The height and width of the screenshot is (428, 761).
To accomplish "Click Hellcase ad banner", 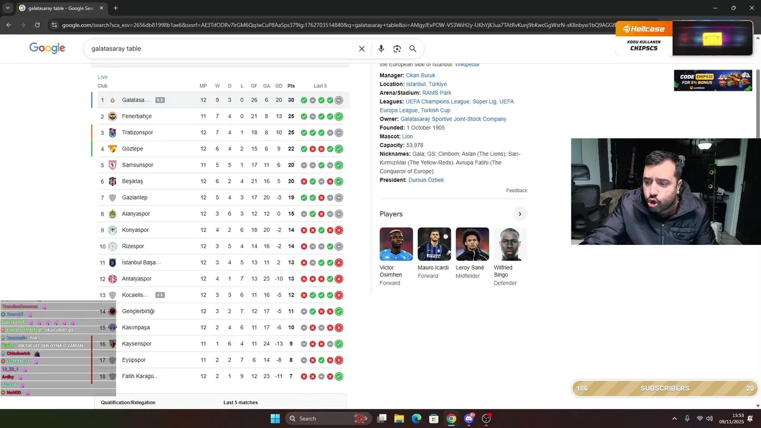I will click(684, 39).
